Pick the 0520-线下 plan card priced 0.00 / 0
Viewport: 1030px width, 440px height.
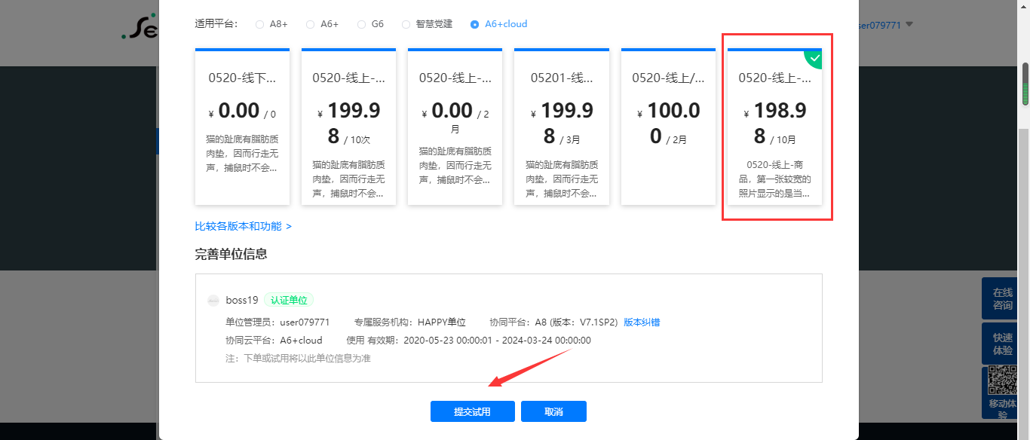(x=242, y=127)
